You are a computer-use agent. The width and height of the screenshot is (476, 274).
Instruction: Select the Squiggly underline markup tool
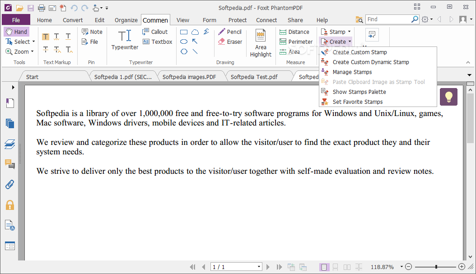57,37
